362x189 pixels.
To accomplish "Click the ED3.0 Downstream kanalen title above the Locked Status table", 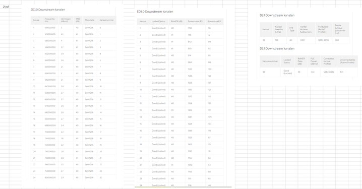I will [x=155, y=12].
